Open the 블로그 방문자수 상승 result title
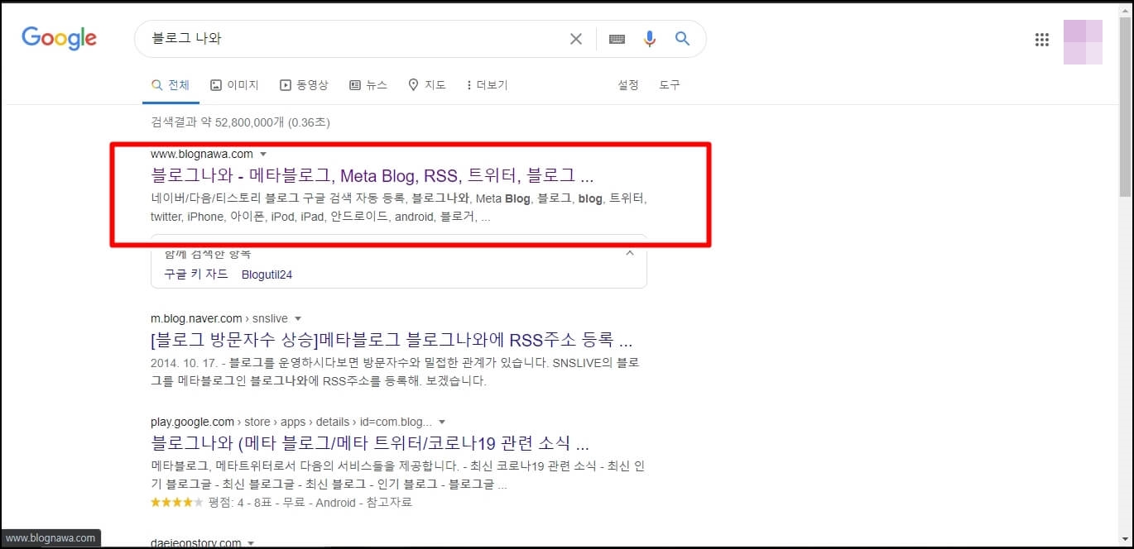This screenshot has width=1134, height=549. [392, 340]
